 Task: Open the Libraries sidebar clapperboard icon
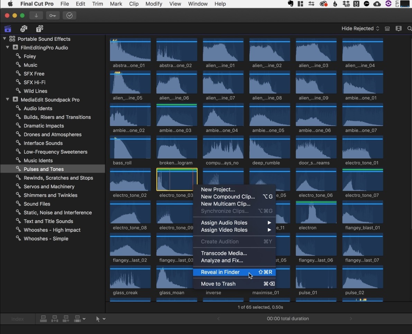click(x=8, y=29)
